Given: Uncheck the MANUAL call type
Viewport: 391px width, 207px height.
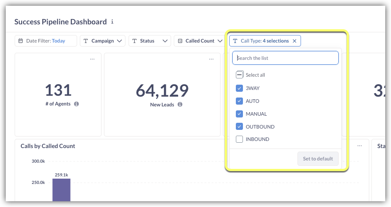Looking at the screenshot, I should (x=239, y=114).
